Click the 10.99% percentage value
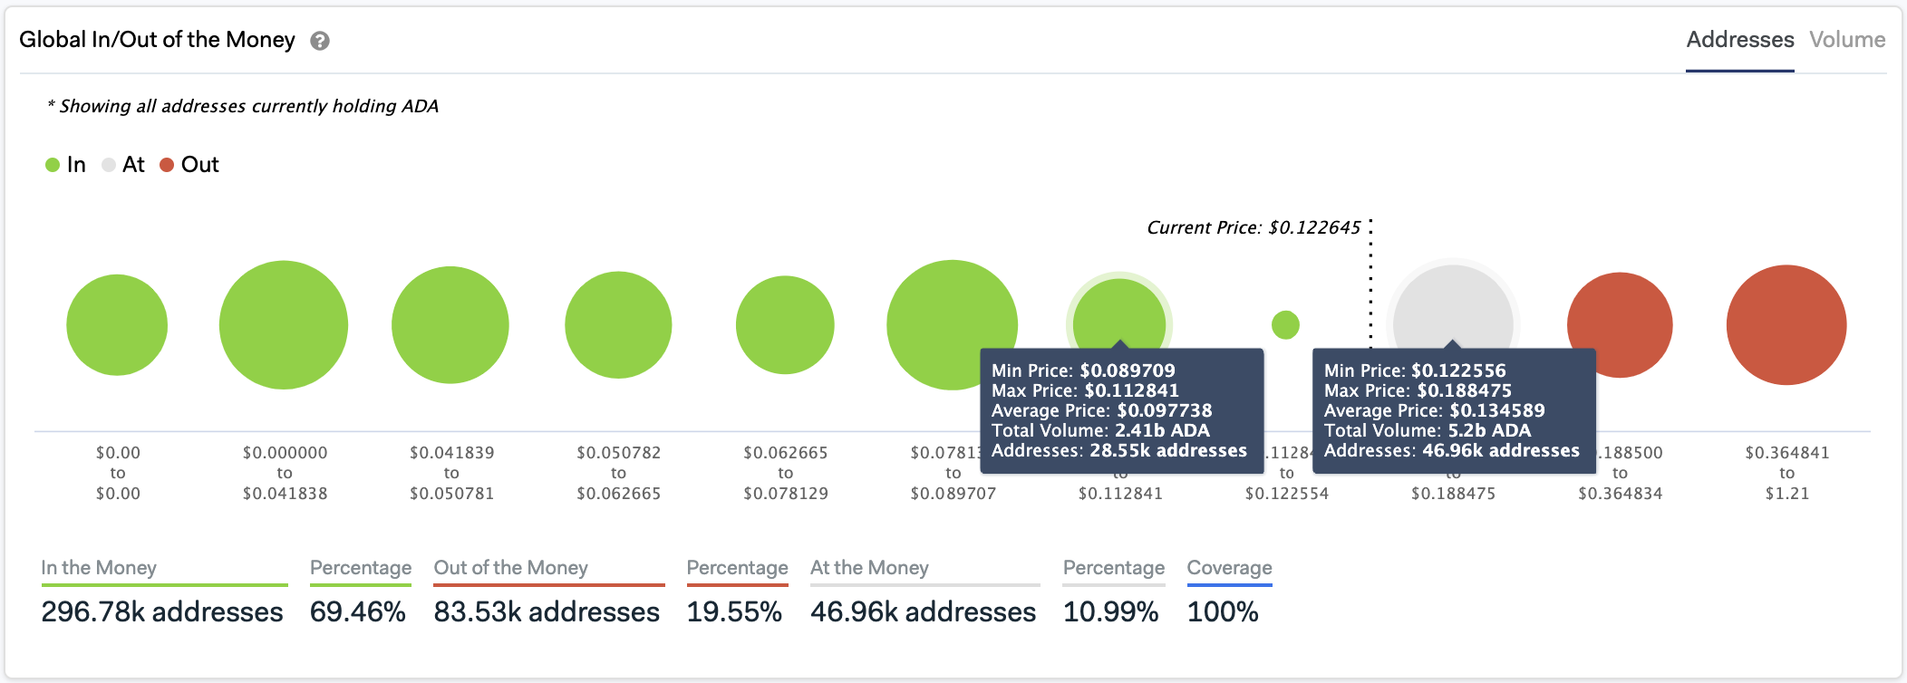Viewport: 1907px width, 683px height. point(1111,612)
